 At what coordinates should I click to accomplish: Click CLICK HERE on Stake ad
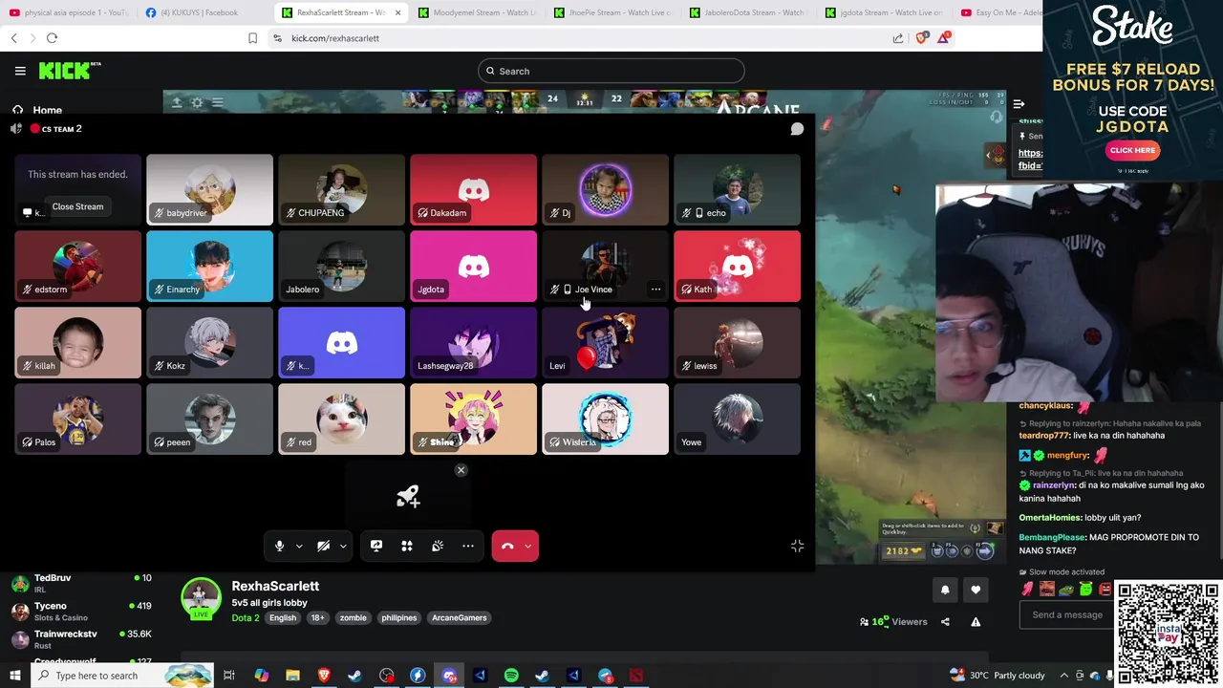coord(1132,150)
